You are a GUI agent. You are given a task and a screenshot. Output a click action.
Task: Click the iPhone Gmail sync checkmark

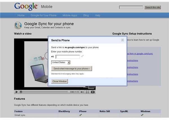(x=80, y=115)
